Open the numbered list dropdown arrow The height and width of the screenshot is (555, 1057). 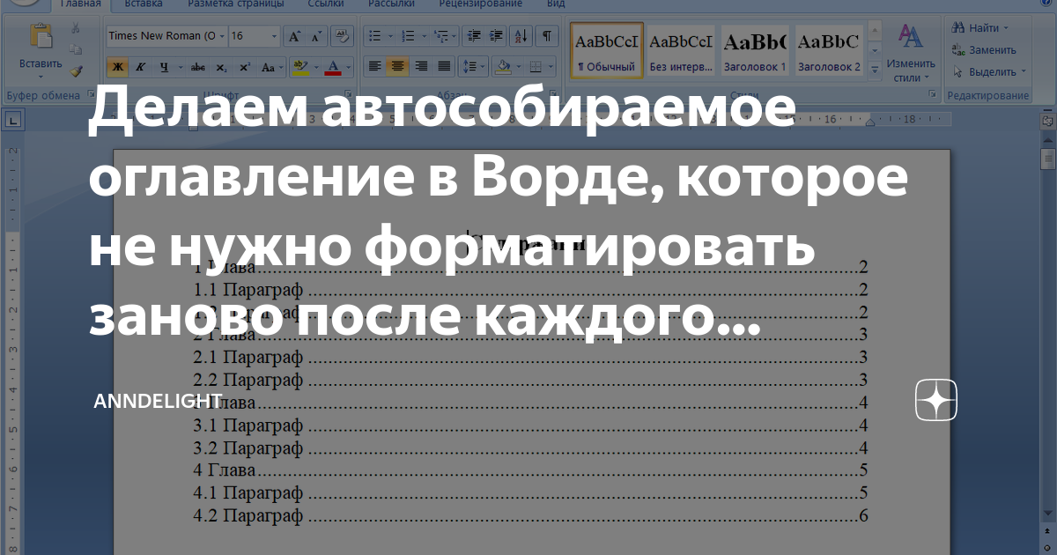click(422, 36)
